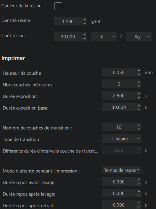Increase Durée repos avant levage up arrow
The image size is (156, 209).
coord(139,180)
